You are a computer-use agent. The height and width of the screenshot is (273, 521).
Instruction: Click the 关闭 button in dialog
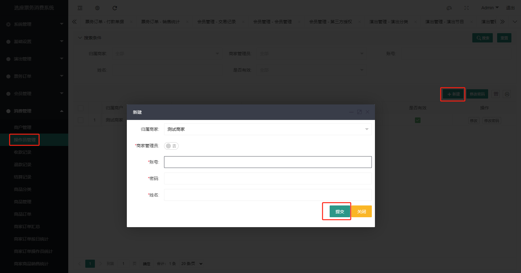click(362, 211)
